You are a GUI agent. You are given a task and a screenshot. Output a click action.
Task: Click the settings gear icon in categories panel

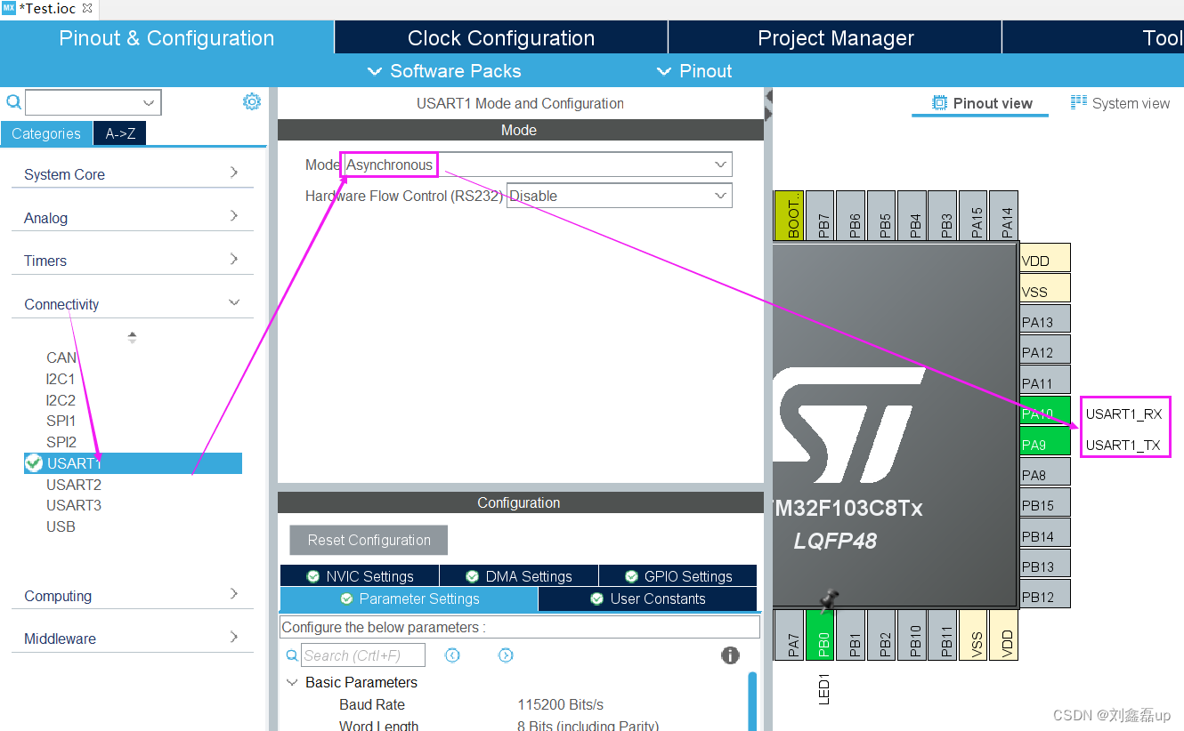pyautogui.click(x=252, y=101)
